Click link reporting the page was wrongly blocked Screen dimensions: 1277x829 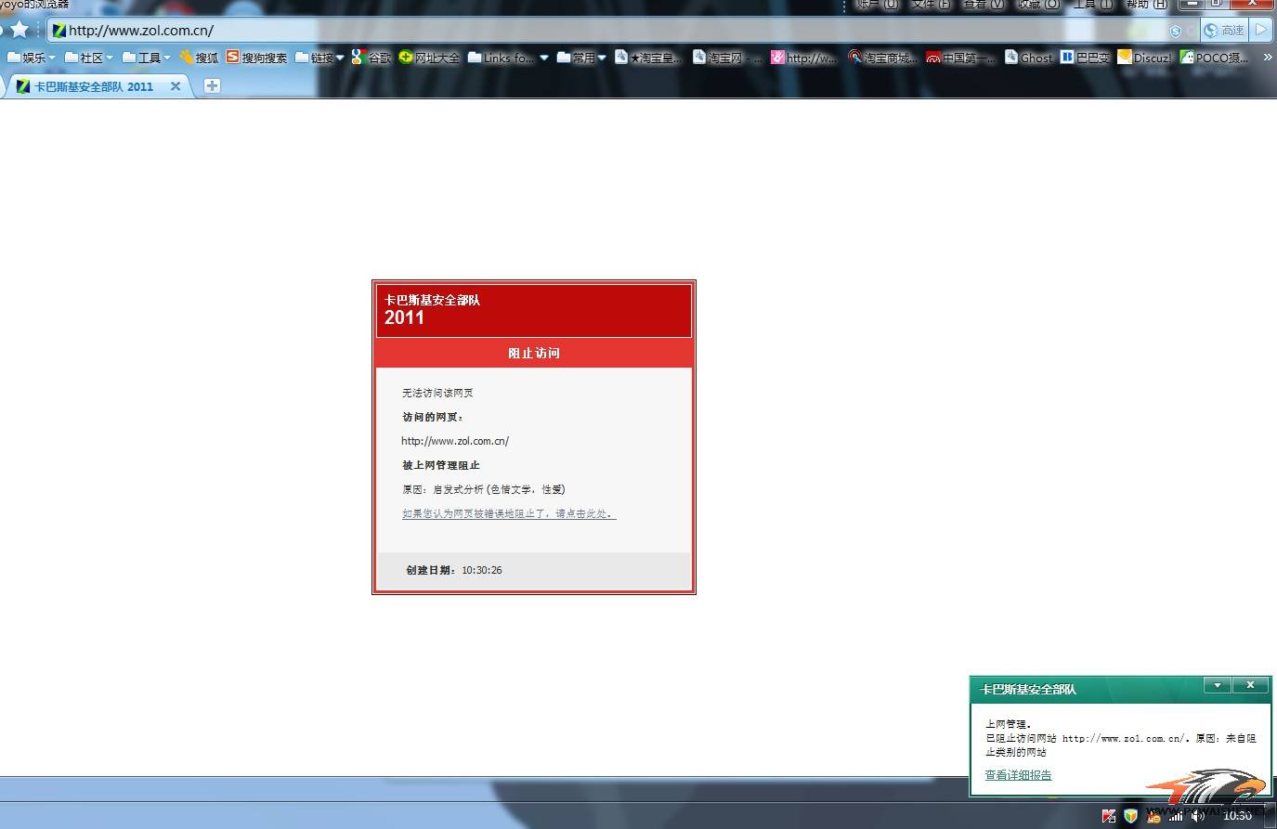click(x=508, y=513)
